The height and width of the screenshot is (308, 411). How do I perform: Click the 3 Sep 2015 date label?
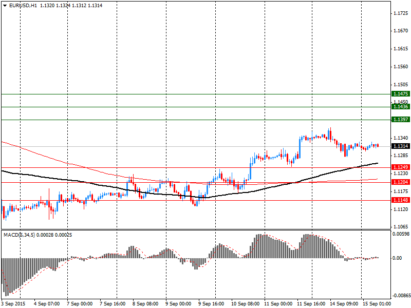[x=14, y=304]
